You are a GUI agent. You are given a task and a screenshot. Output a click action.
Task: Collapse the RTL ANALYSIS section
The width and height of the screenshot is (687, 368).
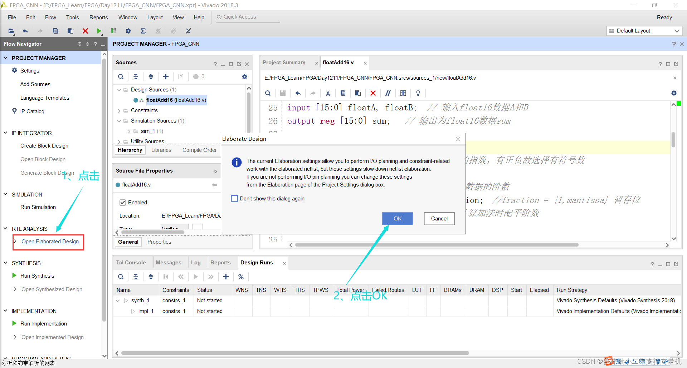pyautogui.click(x=5, y=229)
